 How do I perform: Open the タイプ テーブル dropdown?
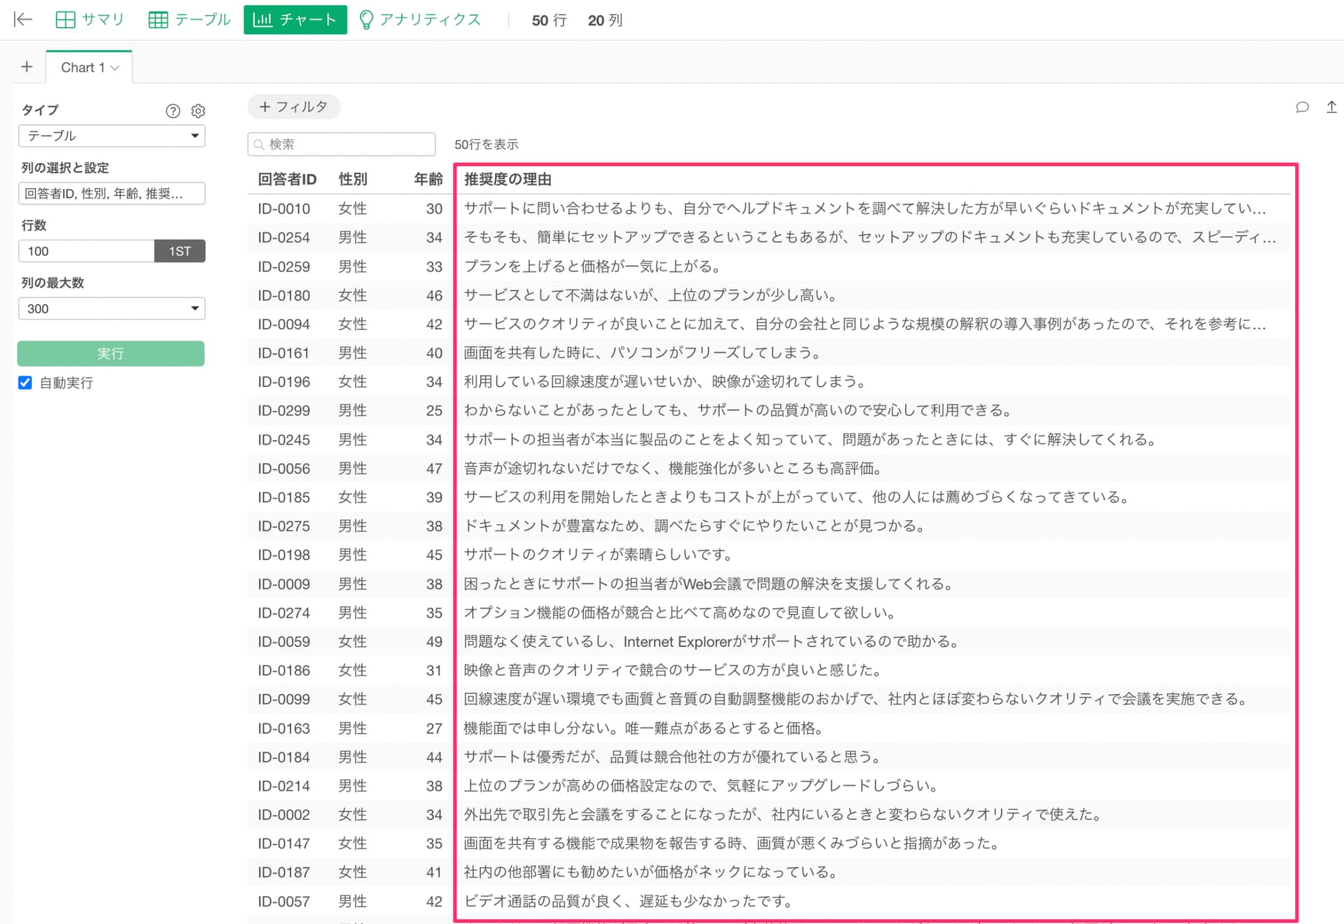[111, 136]
